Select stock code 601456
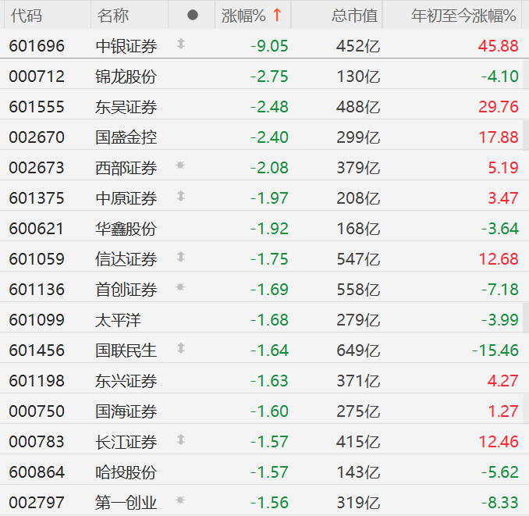 37,351
